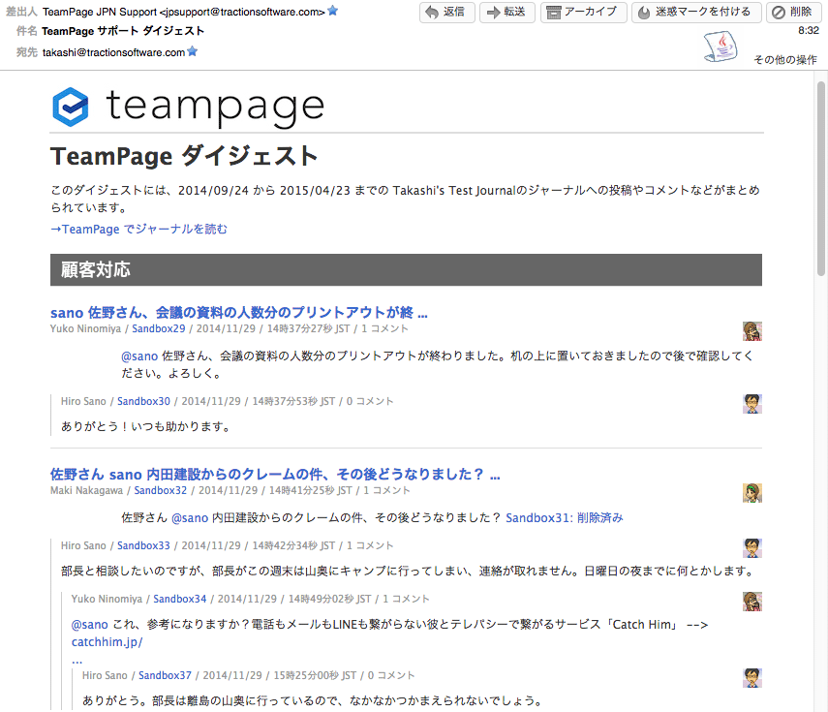Click Hiro Sano's avatar on the Sandbox30 comment
828x712 pixels.
752,403
